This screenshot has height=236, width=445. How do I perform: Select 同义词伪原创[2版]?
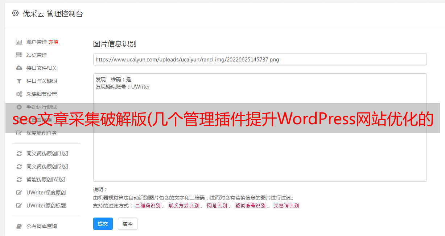pos(48,167)
